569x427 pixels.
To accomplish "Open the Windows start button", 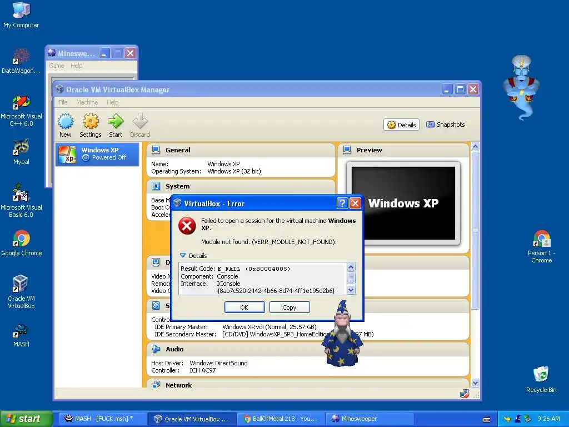I will (x=26, y=419).
